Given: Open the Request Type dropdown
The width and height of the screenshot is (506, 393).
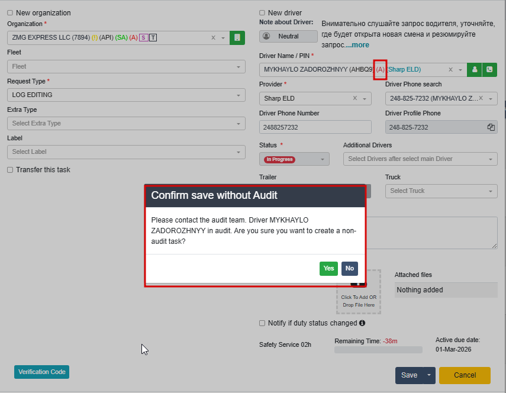Looking at the screenshot, I should click(126, 95).
